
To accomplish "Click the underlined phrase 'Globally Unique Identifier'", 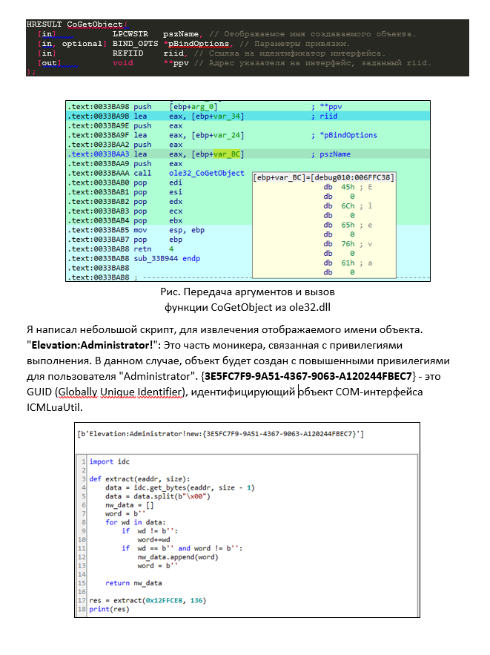I will pyautogui.click(x=120, y=392).
